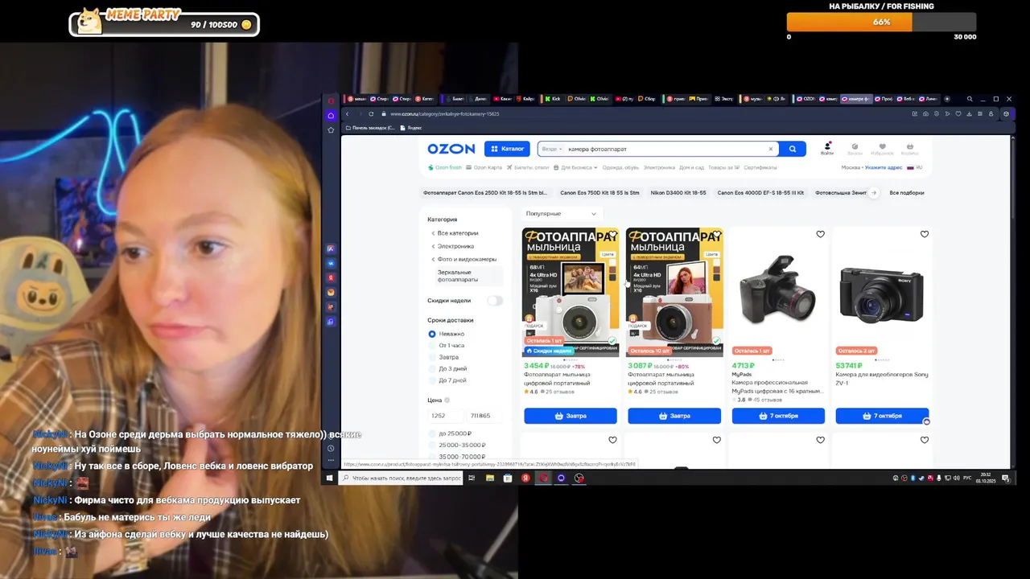Open the VK icon in the Opera sidebar
1030x579 pixels.
pos(331,264)
